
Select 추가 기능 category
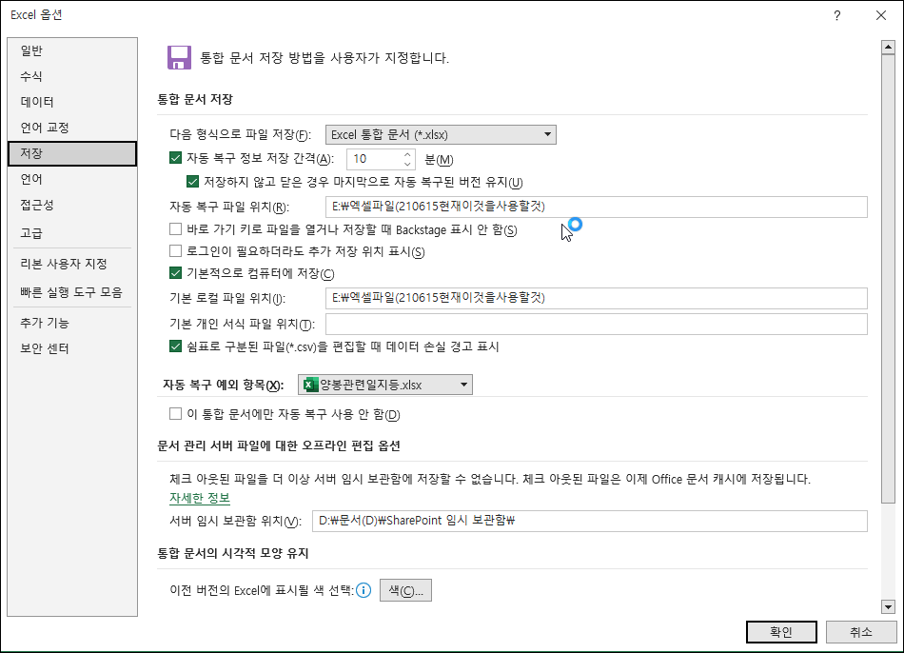(x=72, y=323)
